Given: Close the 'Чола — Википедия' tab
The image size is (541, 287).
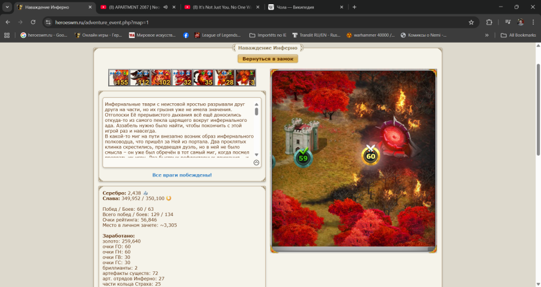Looking at the screenshot, I should pos(341,7).
